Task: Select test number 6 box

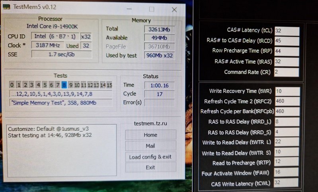Action: 51,85
